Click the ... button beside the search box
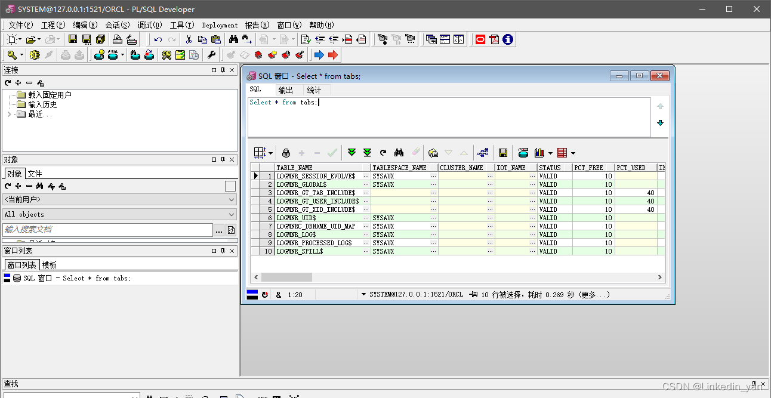This screenshot has width=771, height=398. click(x=219, y=230)
